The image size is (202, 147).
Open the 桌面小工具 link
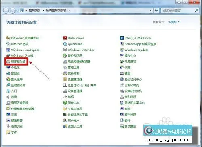click(75, 126)
